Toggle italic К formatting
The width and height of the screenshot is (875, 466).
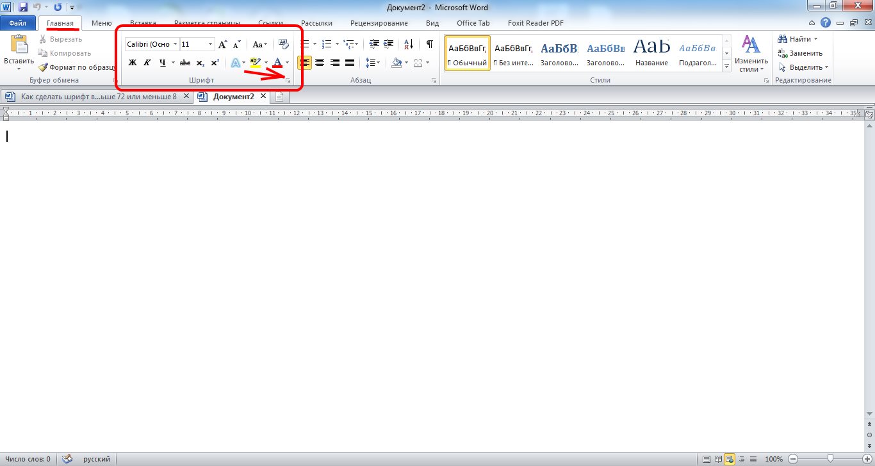tap(147, 62)
